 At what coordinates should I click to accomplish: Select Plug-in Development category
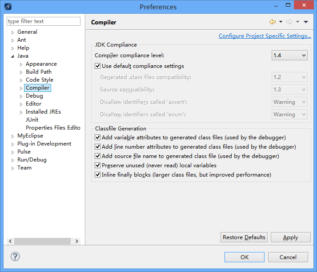click(44, 144)
